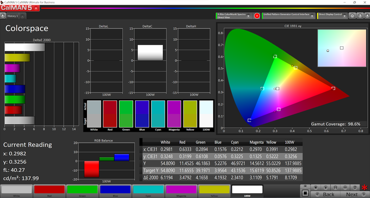This screenshot has width=370, height=198.
Task: Click the refresh loop reading icon
Action: (x=355, y=188)
